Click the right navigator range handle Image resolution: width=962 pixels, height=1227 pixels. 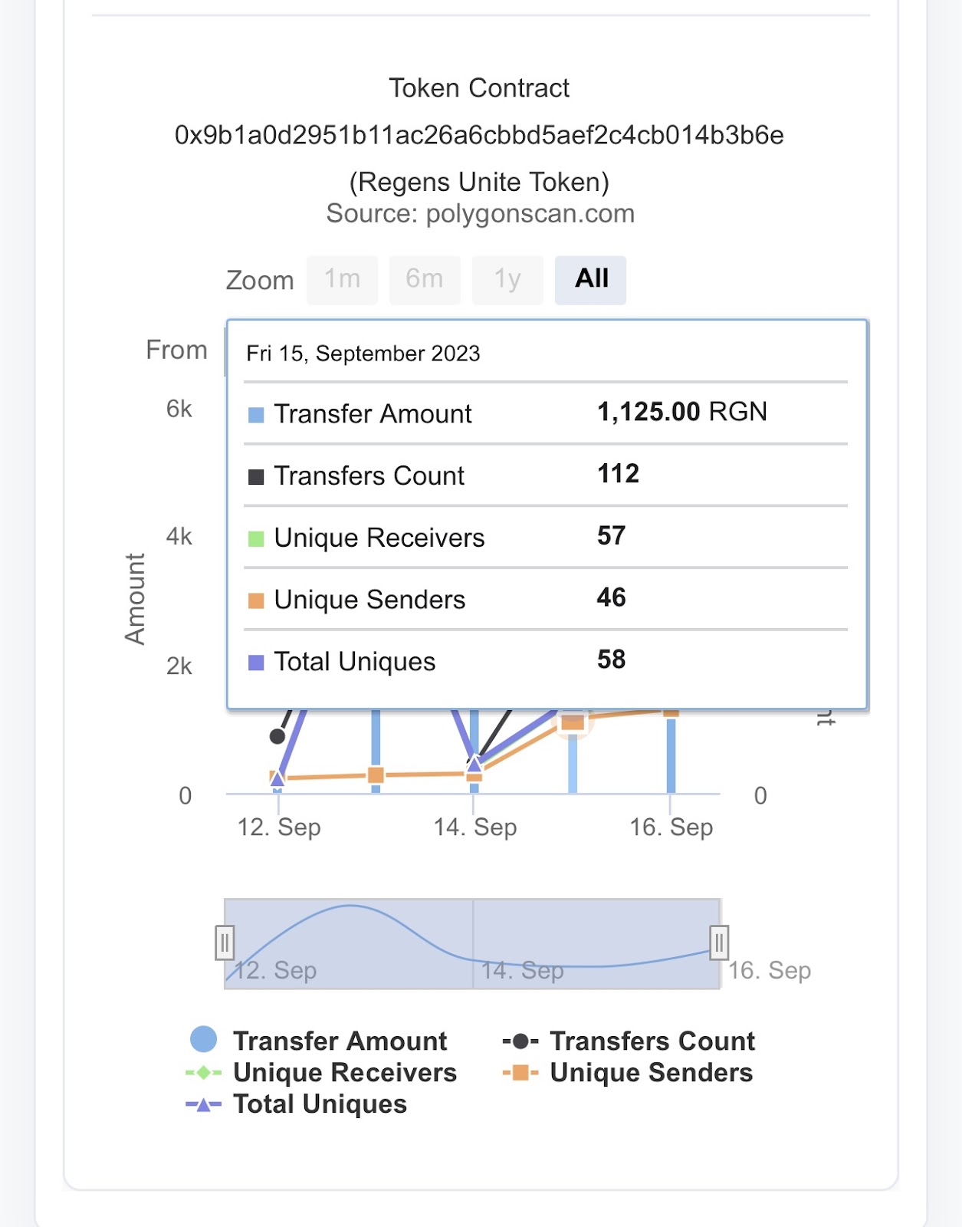pyautogui.click(x=719, y=943)
